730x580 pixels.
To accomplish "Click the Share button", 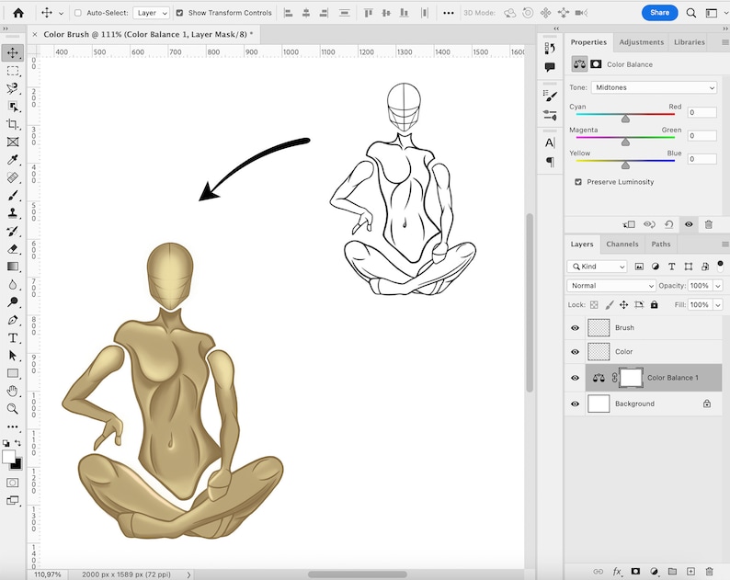I will (x=660, y=13).
